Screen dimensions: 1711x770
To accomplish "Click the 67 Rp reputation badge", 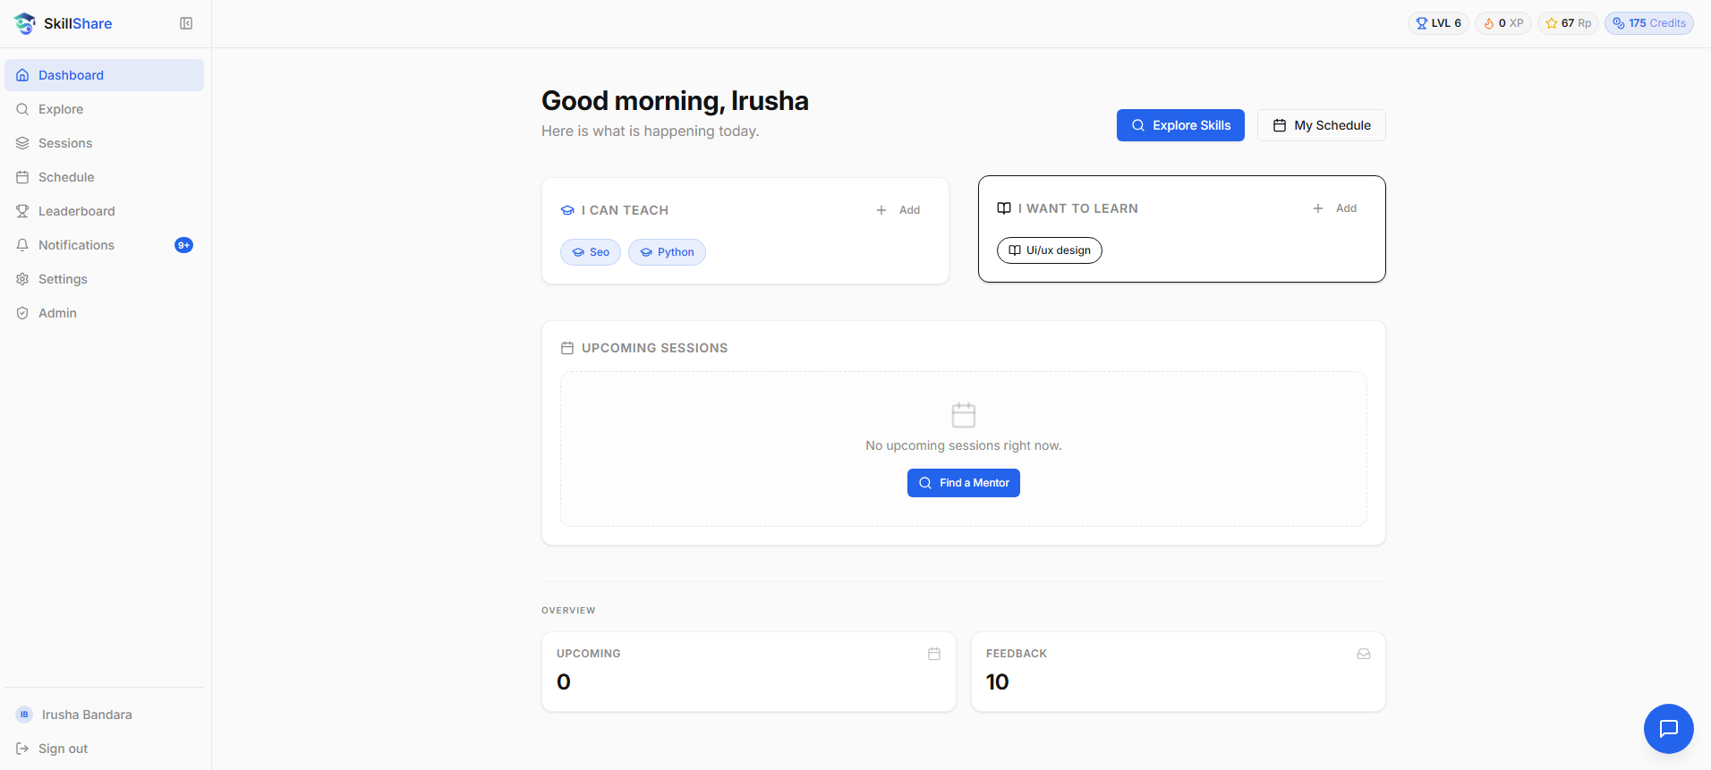I will pos(1568,23).
